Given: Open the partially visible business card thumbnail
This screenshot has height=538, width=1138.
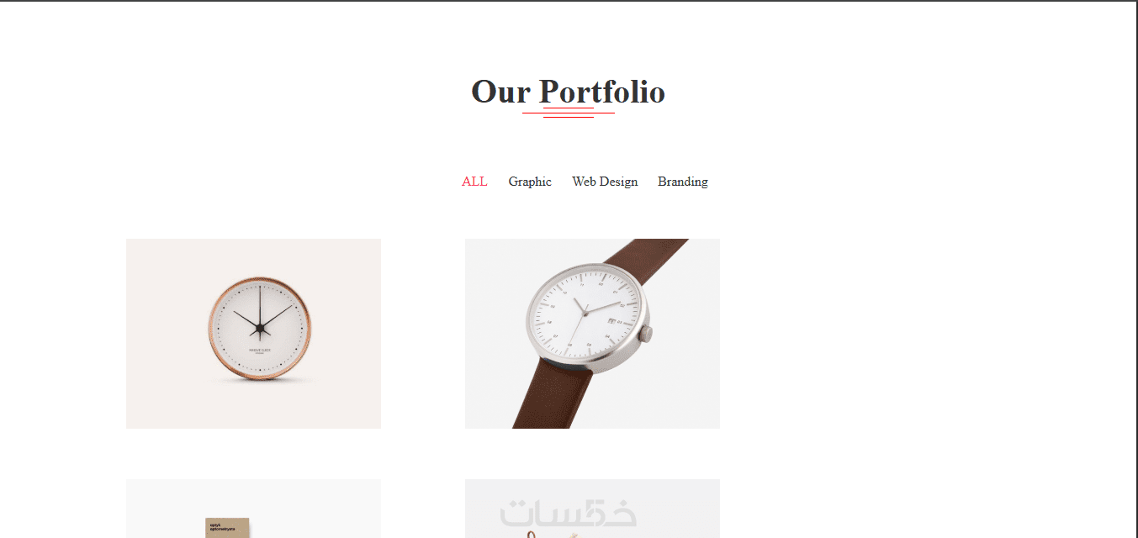Looking at the screenshot, I should 253,509.
